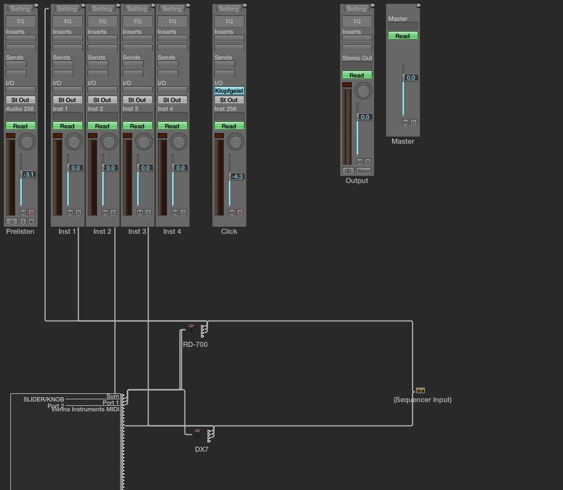Click the stereo/mono format icon on Output

point(348,171)
